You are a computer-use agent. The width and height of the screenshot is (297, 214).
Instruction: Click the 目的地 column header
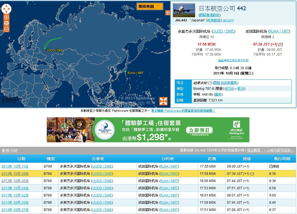[168, 159]
